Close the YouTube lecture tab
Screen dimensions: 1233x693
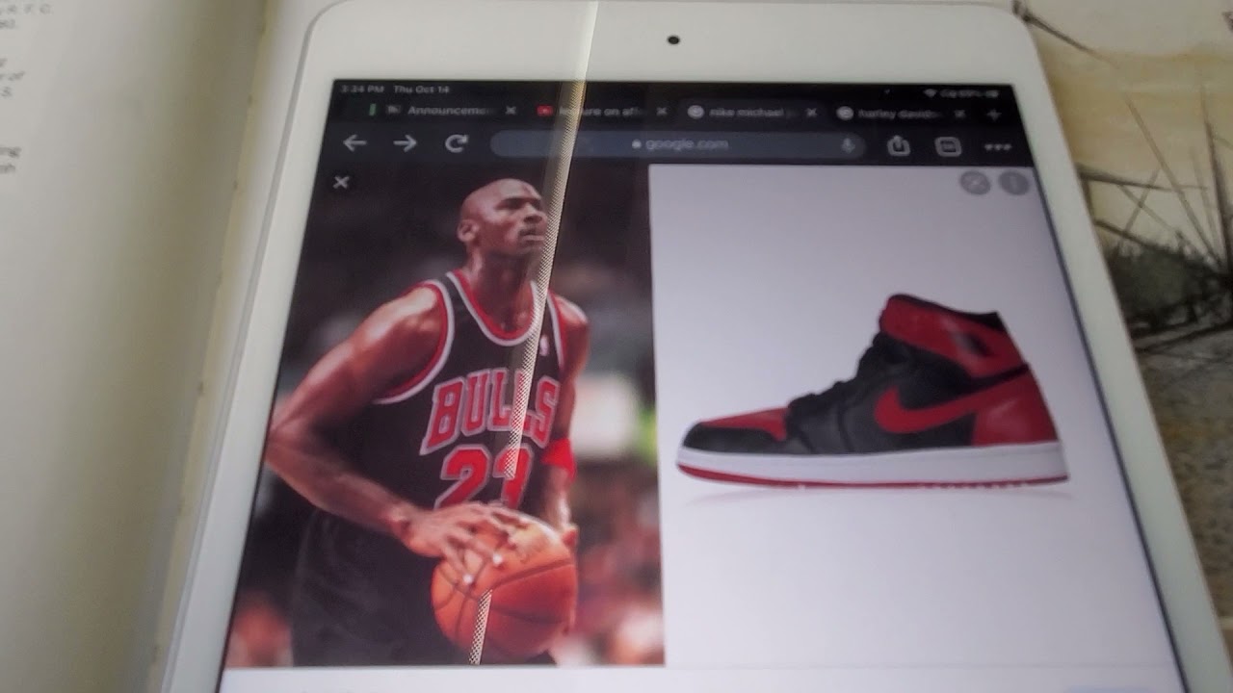pos(661,112)
